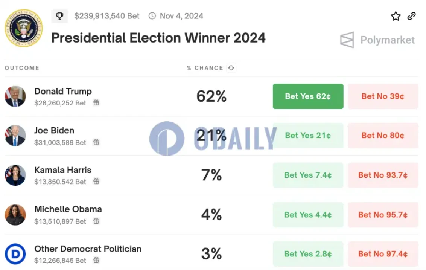Screen dimensions: 426x270
Task: Choose Bet Yes 21¢ for Biden
Action: (x=308, y=136)
